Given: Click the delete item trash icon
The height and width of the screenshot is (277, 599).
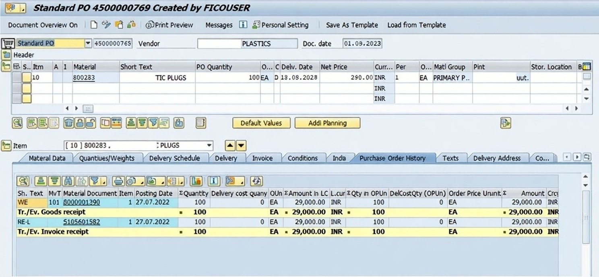Looking at the screenshot, I should click(68, 123).
